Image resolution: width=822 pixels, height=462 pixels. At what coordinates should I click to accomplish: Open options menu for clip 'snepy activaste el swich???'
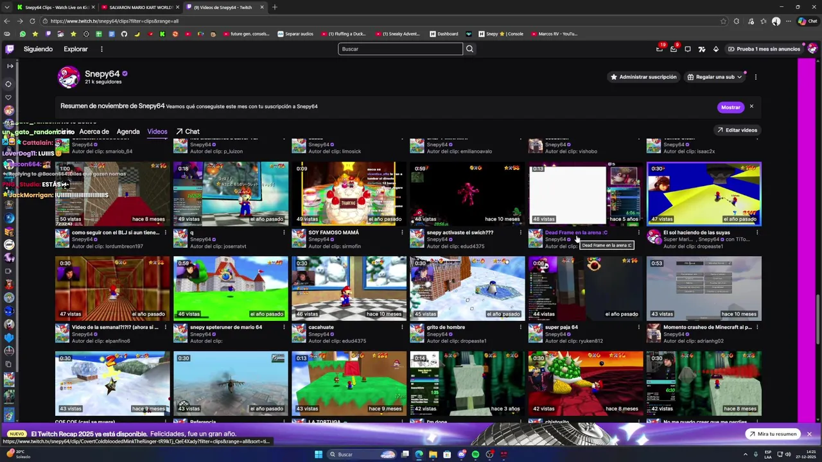pyautogui.click(x=520, y=232)
